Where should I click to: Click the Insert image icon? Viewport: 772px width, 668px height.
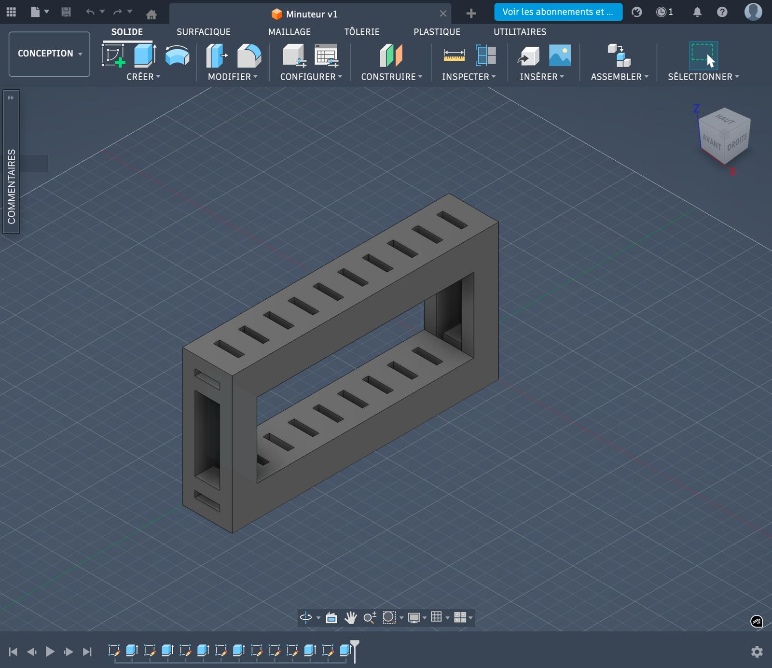(x=560, y=56)
